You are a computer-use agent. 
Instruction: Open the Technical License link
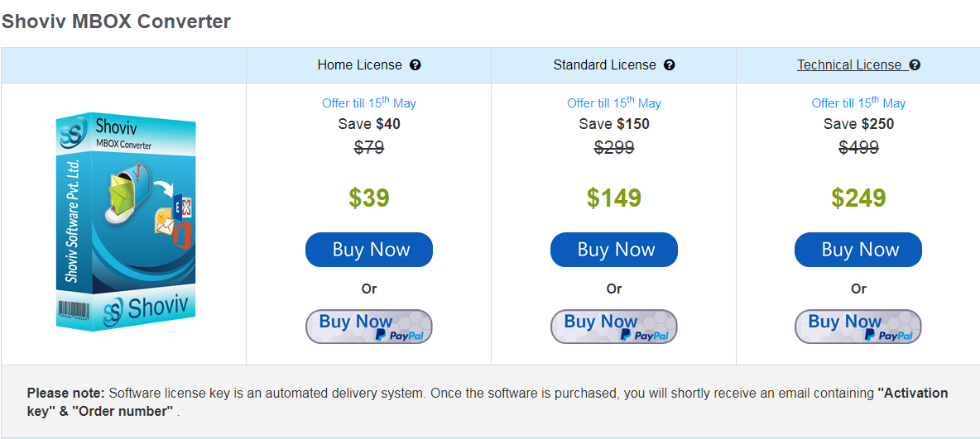[849, 65]
